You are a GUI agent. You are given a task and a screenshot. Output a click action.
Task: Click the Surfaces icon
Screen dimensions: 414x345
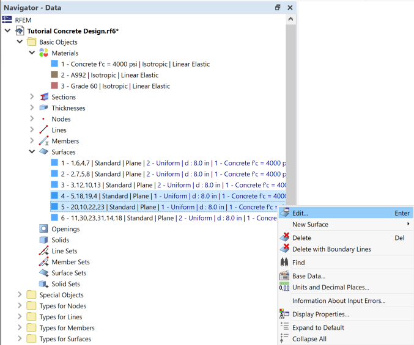[x=43, y=152]
